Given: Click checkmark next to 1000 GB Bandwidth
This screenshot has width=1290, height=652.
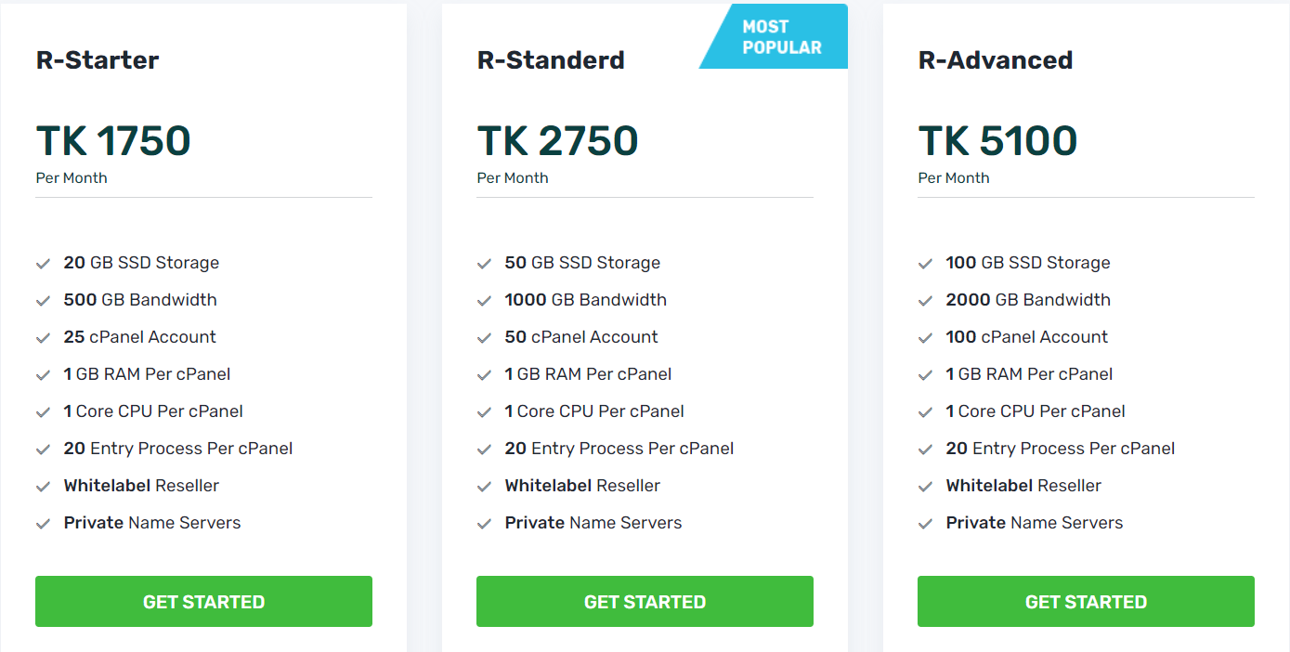Looking at the screenshot, I should (x=484, y=301).
